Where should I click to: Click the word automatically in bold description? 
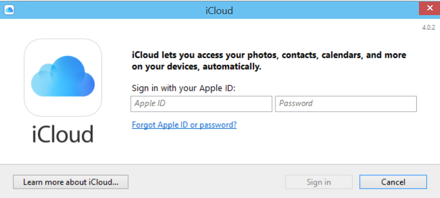click(232, 67)
